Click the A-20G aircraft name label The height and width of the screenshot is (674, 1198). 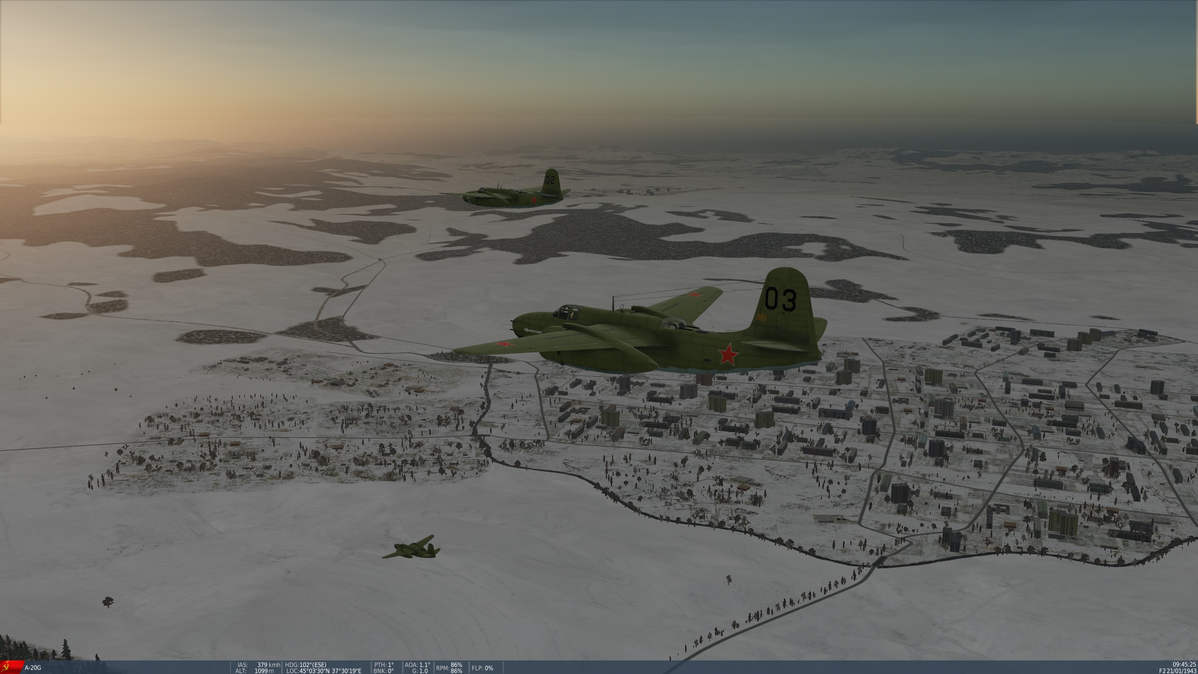pos(32,668)
